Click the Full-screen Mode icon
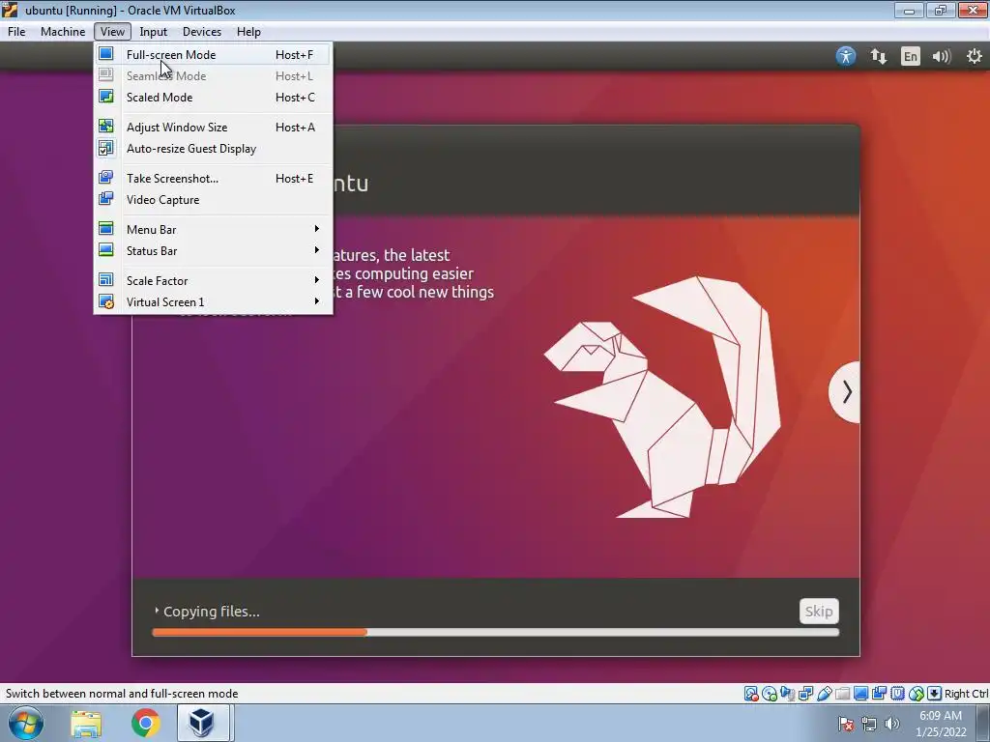990x742 pixels. pyautogui.click(x=106, y=54)
